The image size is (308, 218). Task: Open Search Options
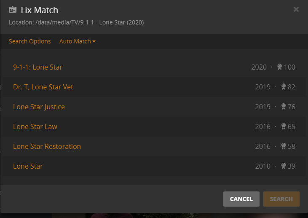[x=29, y=41]
